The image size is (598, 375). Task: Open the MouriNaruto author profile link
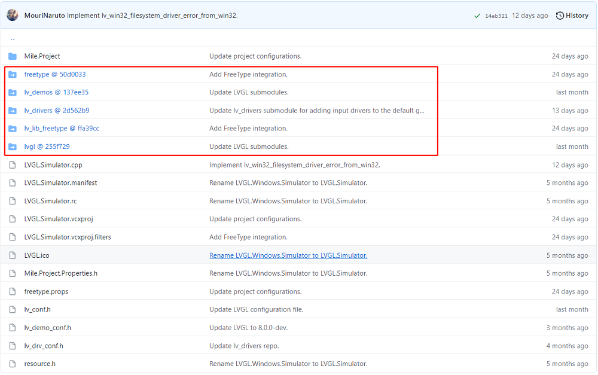pyautogui.click(x=45, y=16)
